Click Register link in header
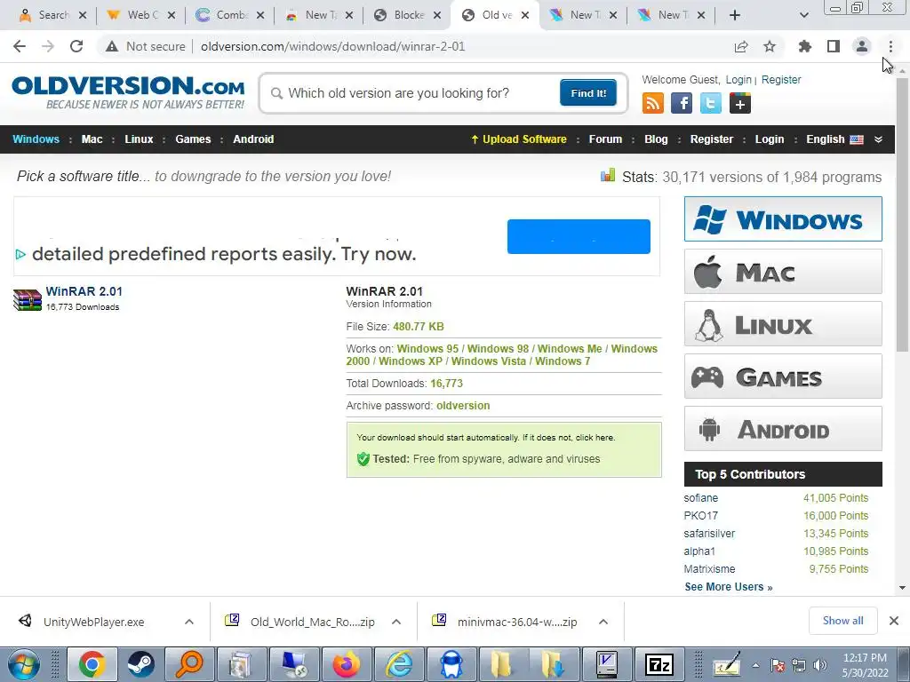This screenshot has width=910, height=682. pyautogui.click(x=780, y=80)
